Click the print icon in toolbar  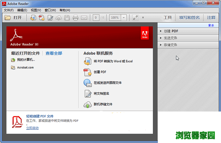75,18
